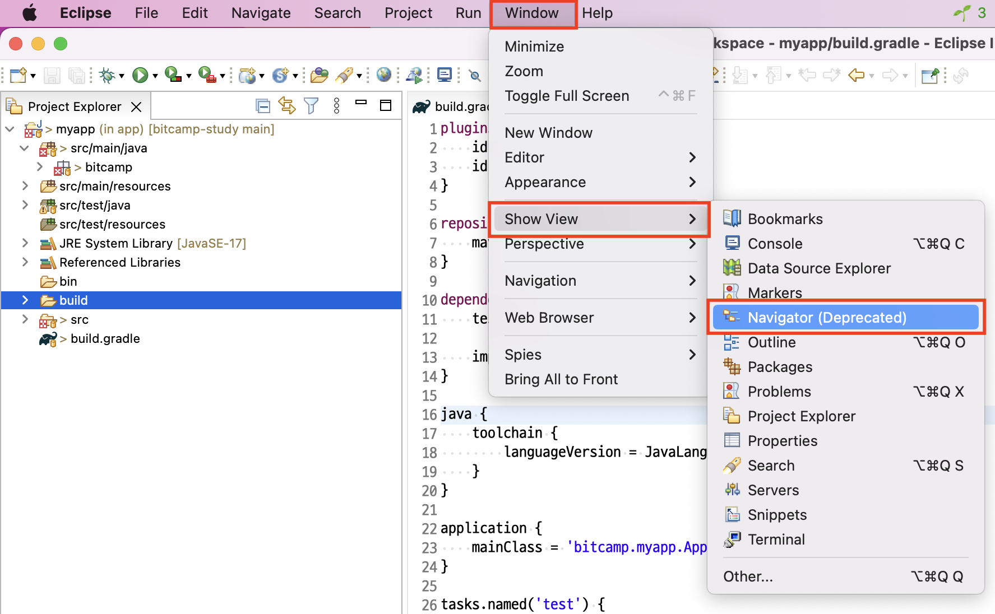Screen dimensions: 995x614
Task: Click the New wizard toolbar icon
Action: pyautogui.click(x=18, y=75)
